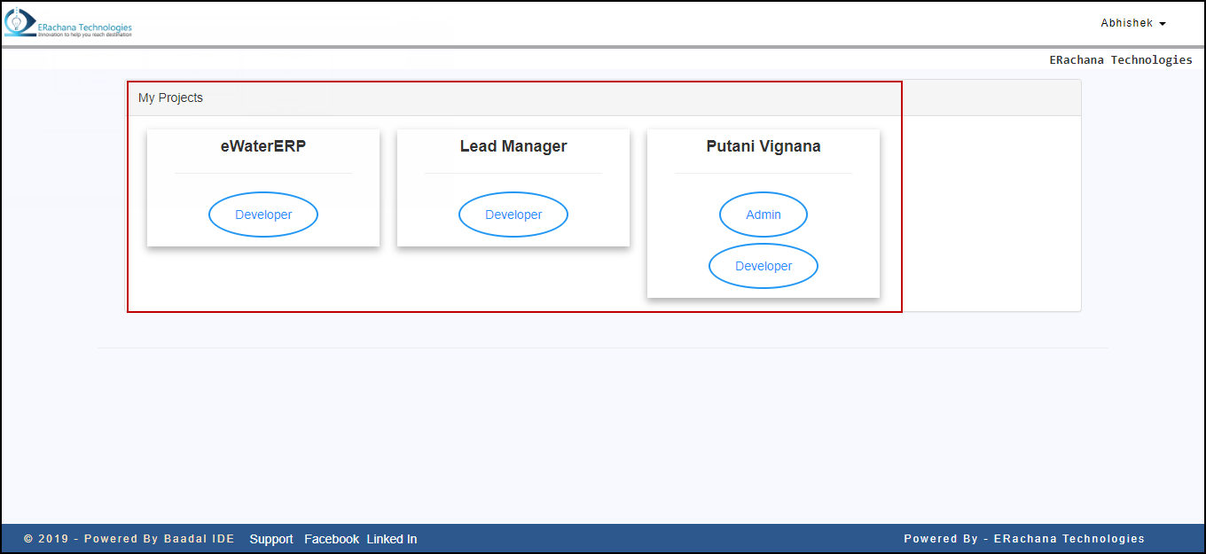Click the Powered By Baadal IDE text
This screenshot has height=554, width=1206.
click(129, 539)
